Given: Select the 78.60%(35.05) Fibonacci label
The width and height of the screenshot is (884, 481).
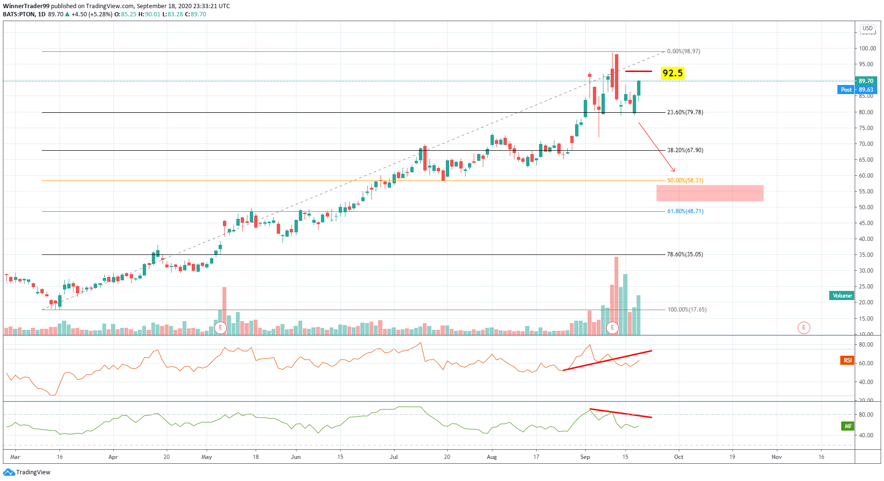Looking at the screenshot, I should [x=685, y=254].
